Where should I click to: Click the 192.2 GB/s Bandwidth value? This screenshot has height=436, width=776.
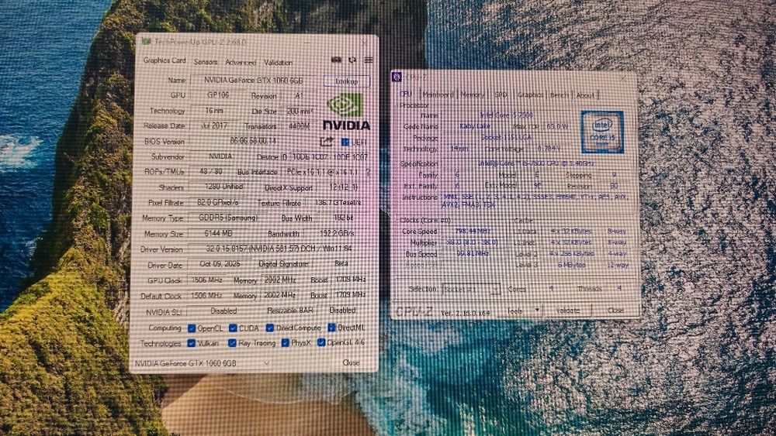337,233
